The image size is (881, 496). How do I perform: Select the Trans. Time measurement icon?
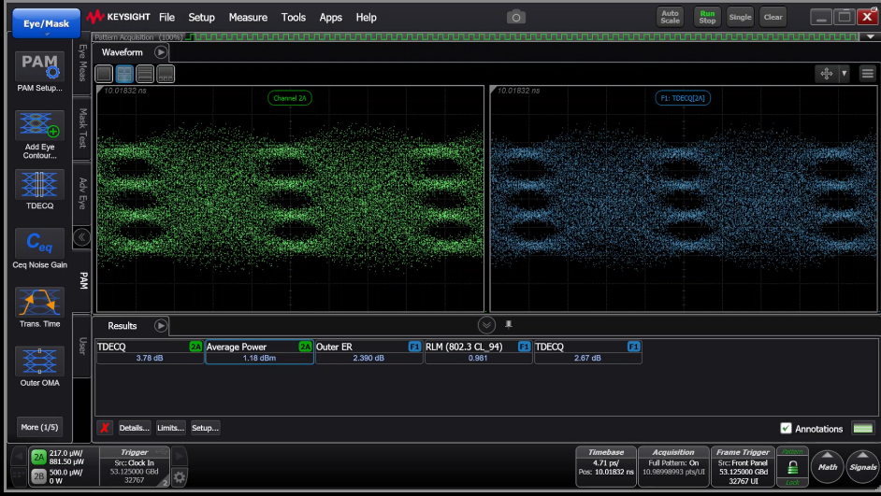pyautogui.click(x=39, y=303)
